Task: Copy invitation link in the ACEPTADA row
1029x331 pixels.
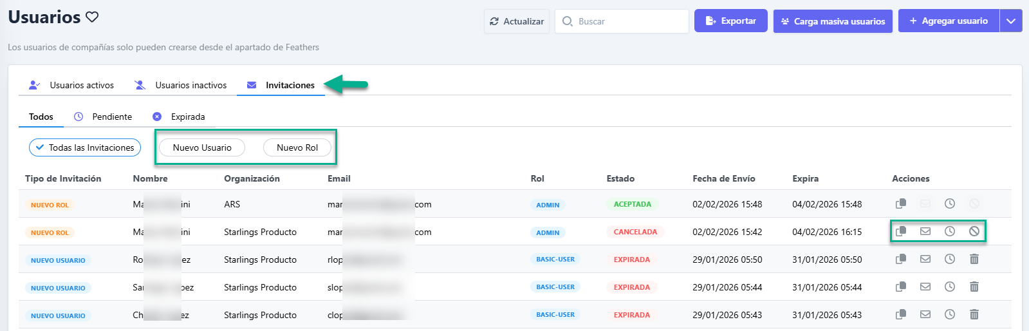Action: tap(901, 203)
